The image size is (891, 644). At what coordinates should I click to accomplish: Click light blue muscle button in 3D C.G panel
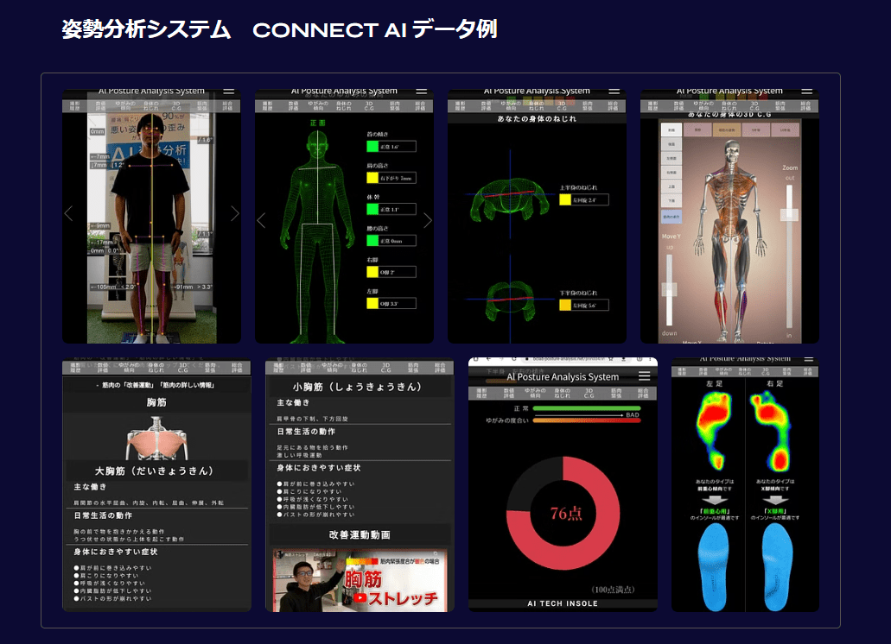(671, 216)
